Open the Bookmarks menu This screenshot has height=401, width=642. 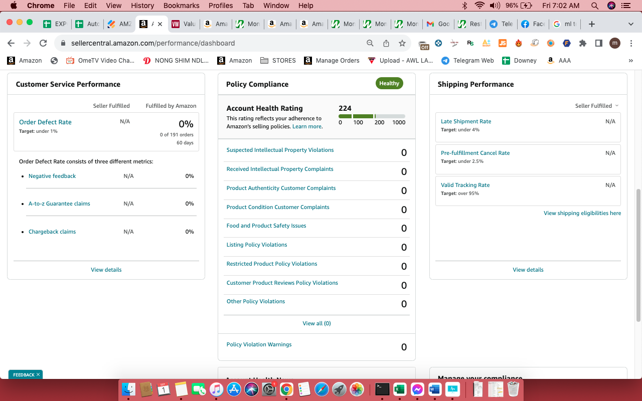point(182,6)
